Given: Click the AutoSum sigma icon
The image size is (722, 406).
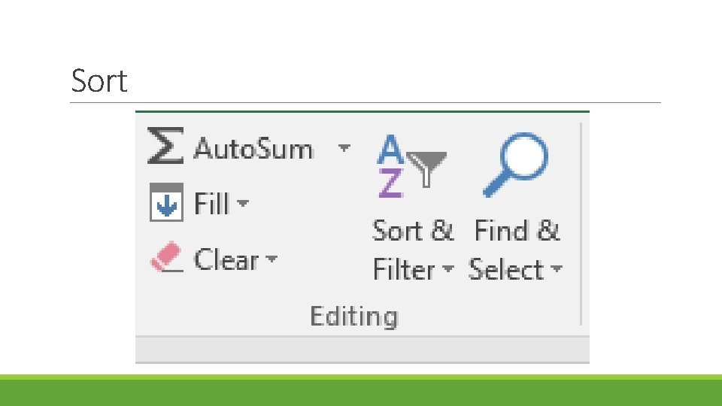Looking at the screenshot, I should pyautogui.click(x=165, y=145).
